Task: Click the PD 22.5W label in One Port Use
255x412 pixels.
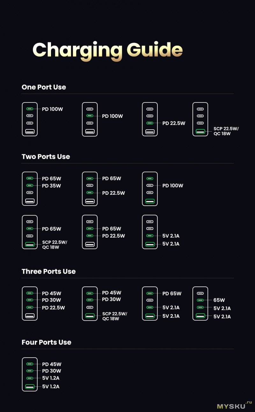Action: click(x=174, y=123)
